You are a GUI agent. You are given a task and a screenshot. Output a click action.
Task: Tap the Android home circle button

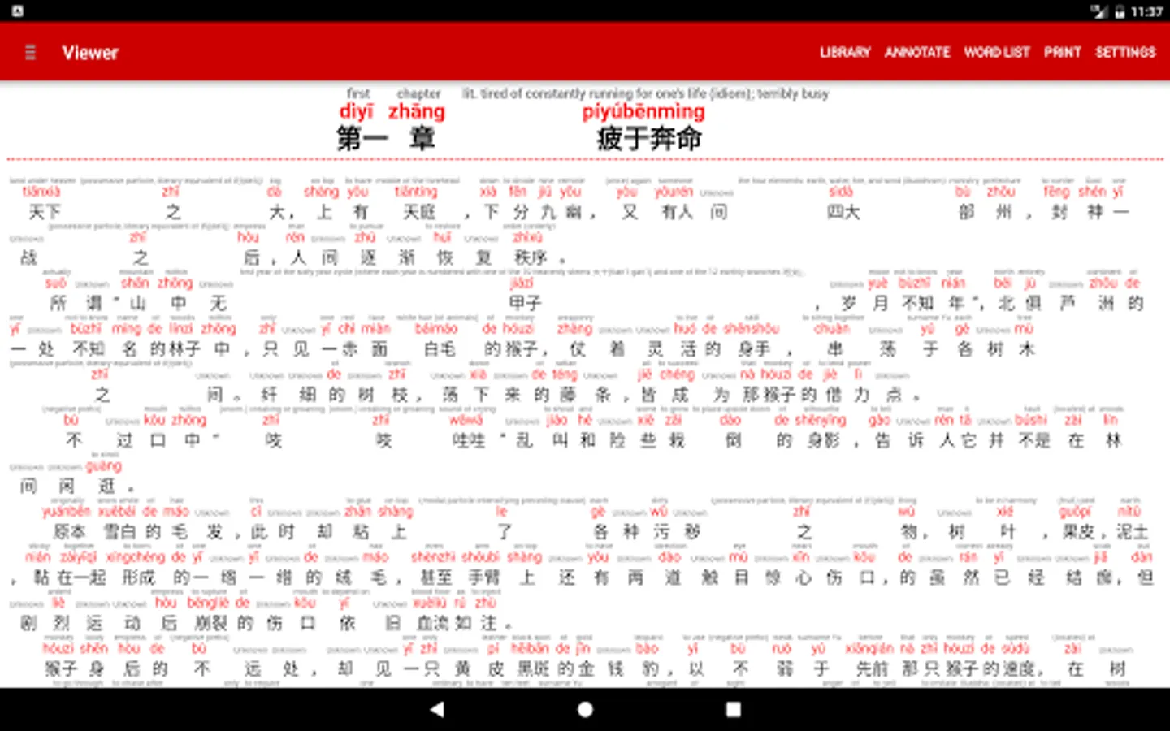click(x=585, y=709)
